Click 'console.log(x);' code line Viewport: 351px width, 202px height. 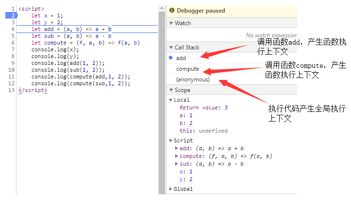pos(55,49)
